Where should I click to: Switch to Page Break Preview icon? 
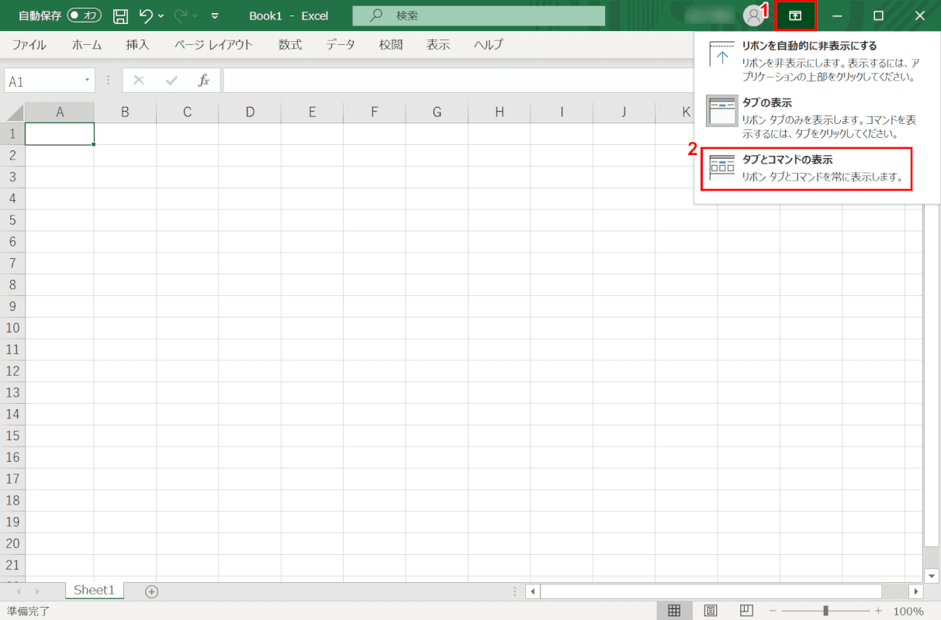pos(746,611)
